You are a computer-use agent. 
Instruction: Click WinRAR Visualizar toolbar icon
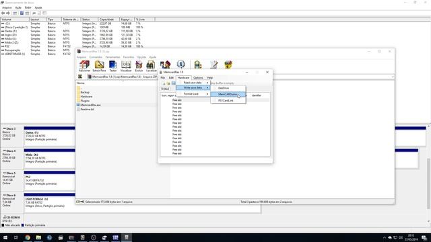point(126,66)
